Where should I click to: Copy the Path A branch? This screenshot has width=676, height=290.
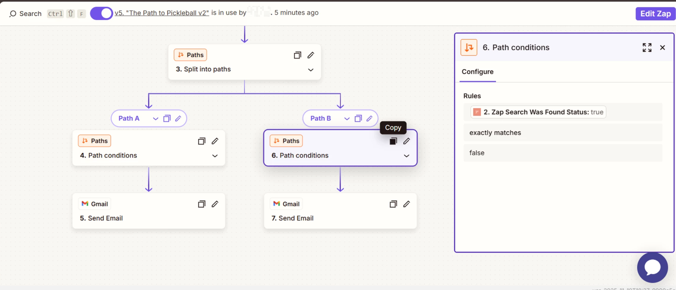pos(167,119)
